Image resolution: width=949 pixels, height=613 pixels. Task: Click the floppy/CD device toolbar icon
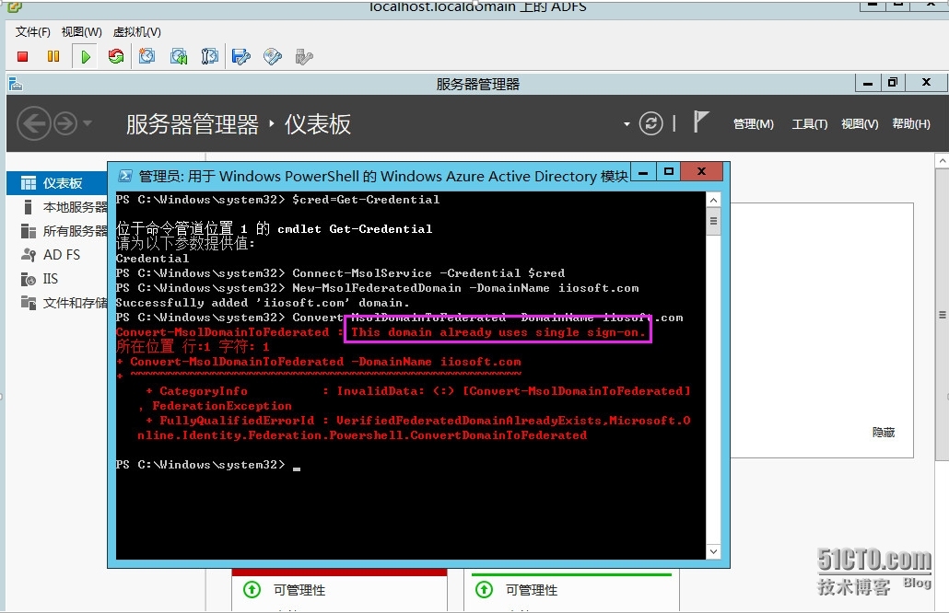pyautogui.click(x=240, y=57)
